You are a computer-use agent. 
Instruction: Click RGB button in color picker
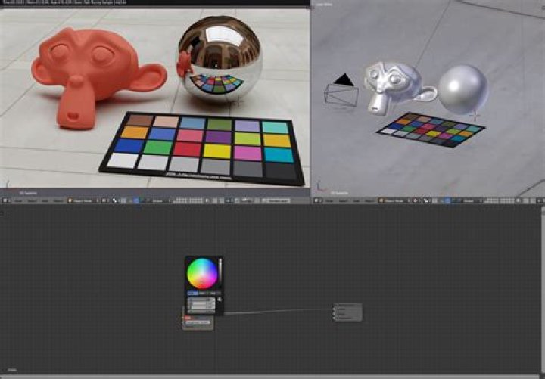(192, 292)
